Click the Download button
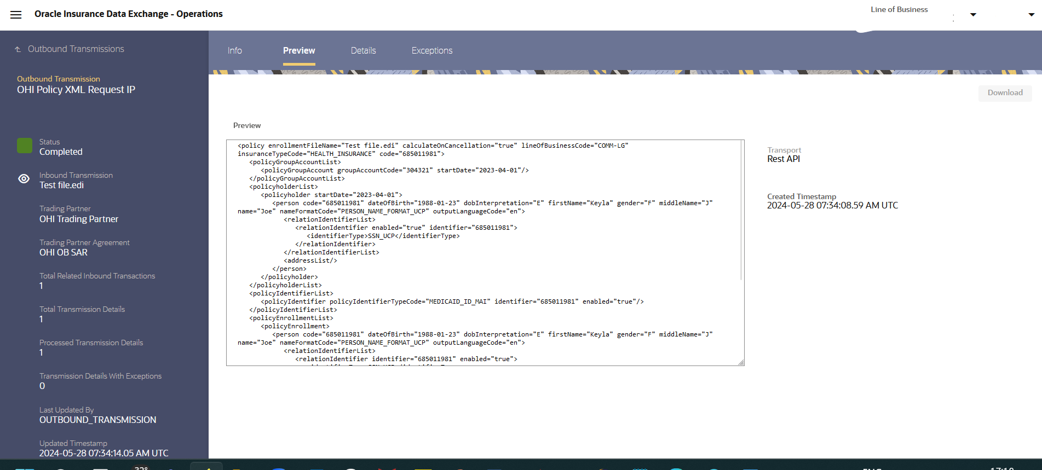1042x470 pixels. (x=1005, y=93)
